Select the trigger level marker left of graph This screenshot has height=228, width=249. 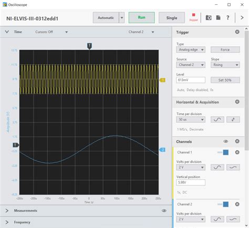16,145
